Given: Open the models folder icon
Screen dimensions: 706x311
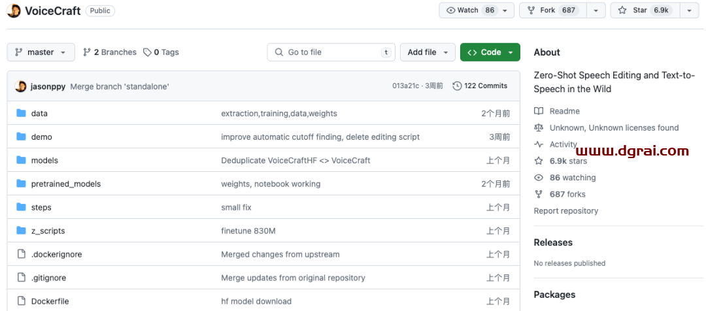Looking at the screenshot, I should point(21,160).
